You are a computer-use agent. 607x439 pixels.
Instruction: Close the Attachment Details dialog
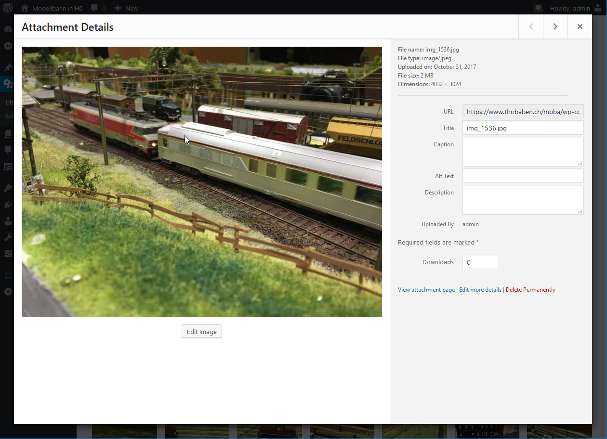[580, 27]
